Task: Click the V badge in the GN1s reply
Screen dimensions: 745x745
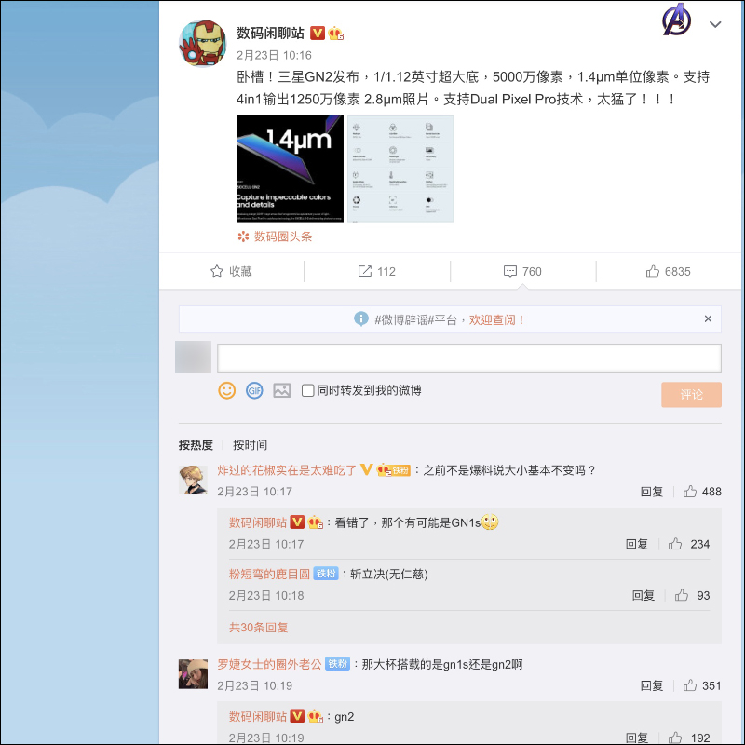Action: point(297,522)
